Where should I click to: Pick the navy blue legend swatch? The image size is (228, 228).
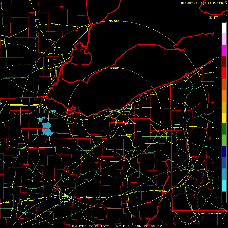(224, 152)
